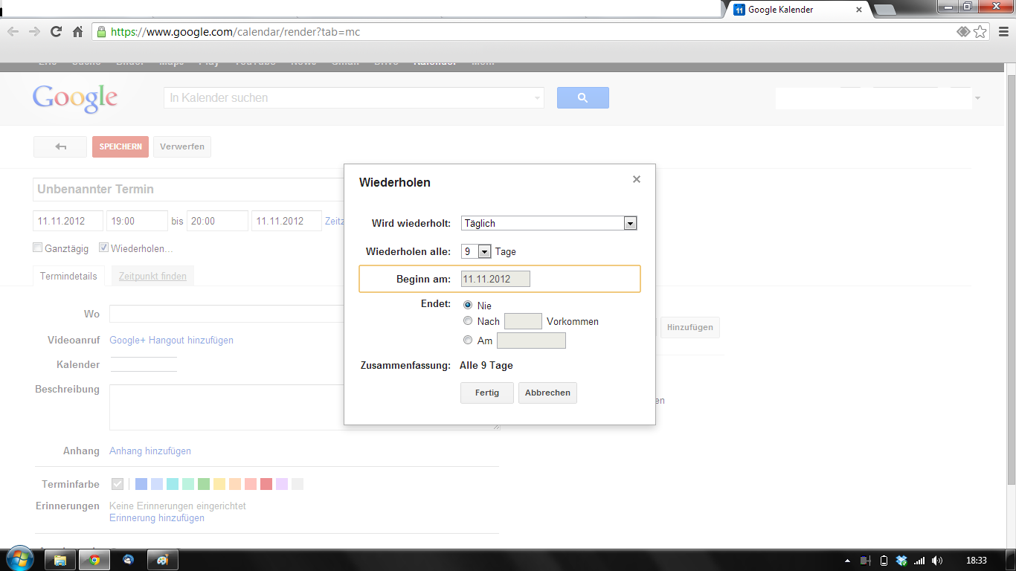This screenshot has height=571, width=1016.
Task: Click the browser home icon
Action: coord(77,32)
